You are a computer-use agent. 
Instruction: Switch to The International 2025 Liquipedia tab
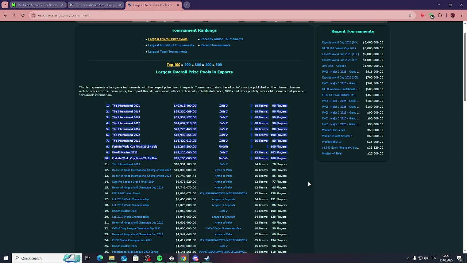(95, 5)
